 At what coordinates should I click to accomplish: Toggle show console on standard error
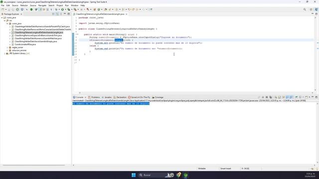pos(292,97)
